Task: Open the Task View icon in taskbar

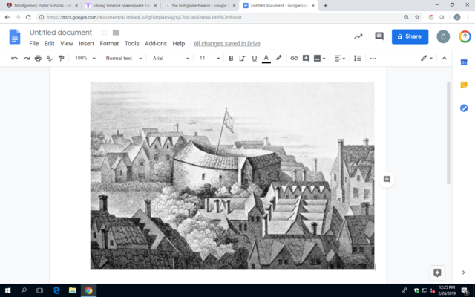Action: (39, 290)
